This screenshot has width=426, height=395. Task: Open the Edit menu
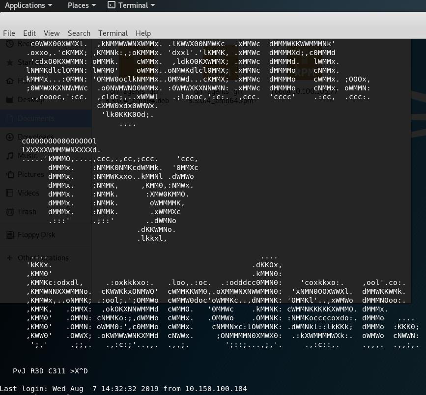coord(29,33)
